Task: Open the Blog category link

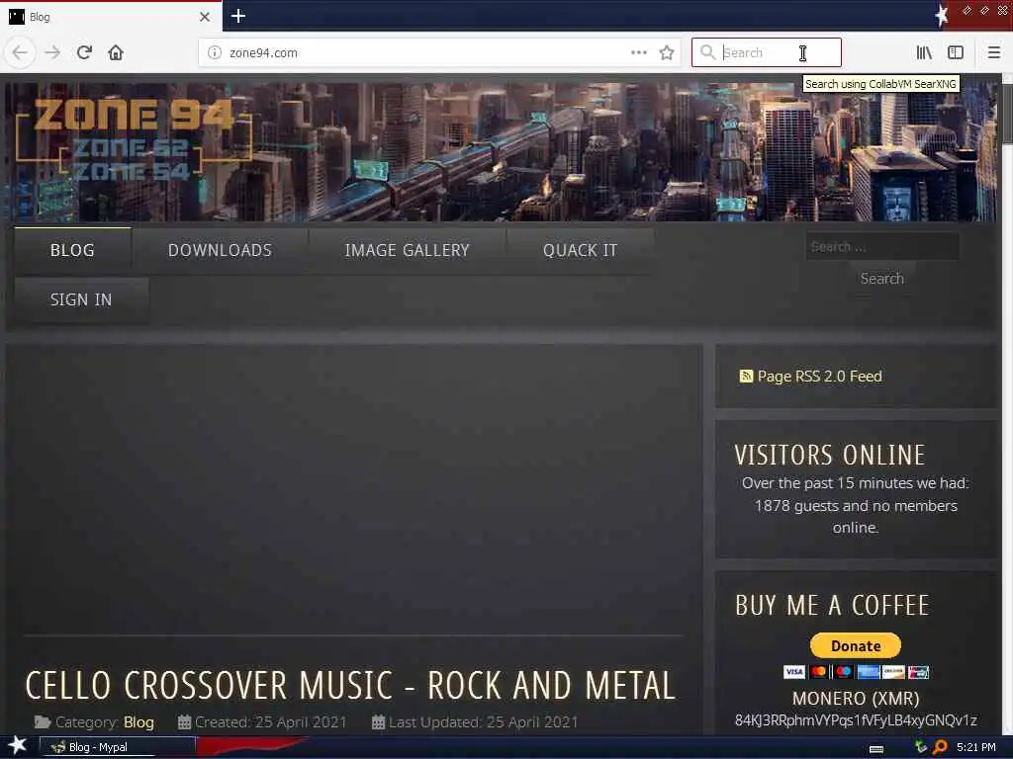Action: tap(138, 722)
